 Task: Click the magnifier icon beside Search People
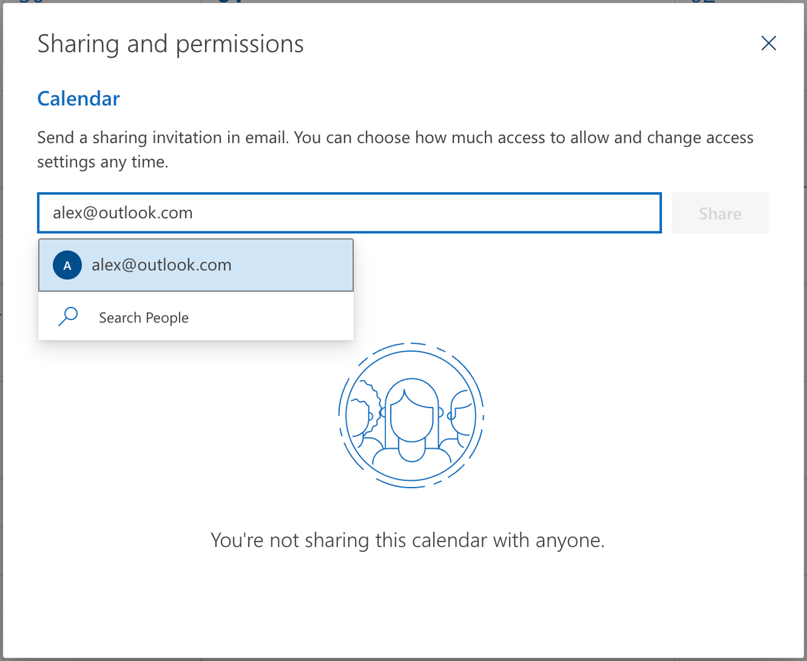[x=68, y=316]
